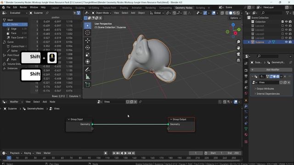Remove the GeometryNodes modifier with X
294x165 pixels.
pyautogui.click(x=285, y=77)
